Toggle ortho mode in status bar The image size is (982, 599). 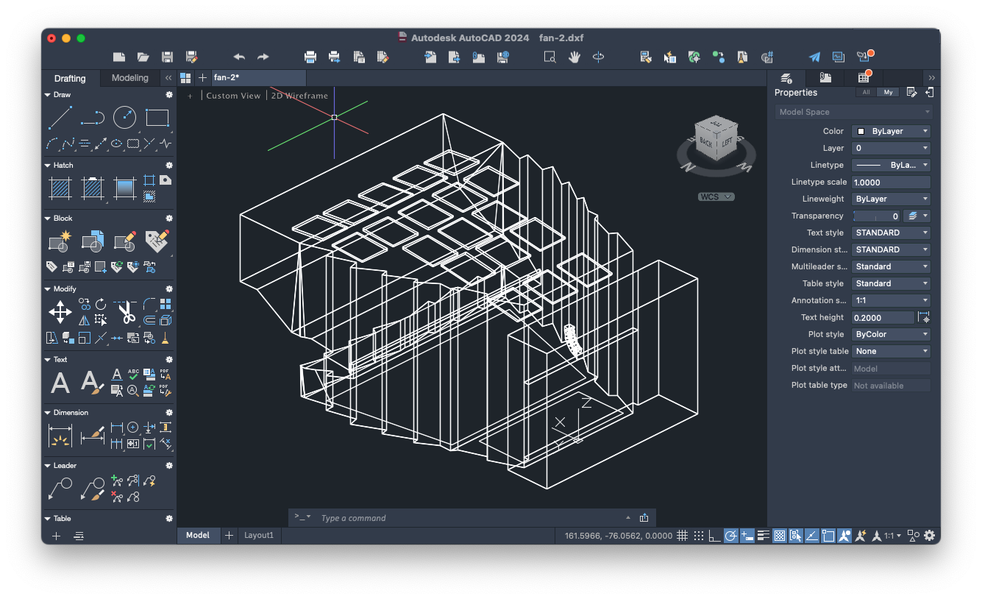click(714, 536)
